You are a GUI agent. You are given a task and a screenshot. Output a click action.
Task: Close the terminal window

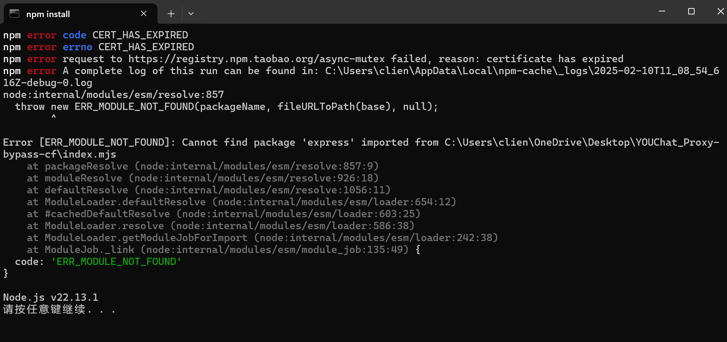[x=720, y=11]
